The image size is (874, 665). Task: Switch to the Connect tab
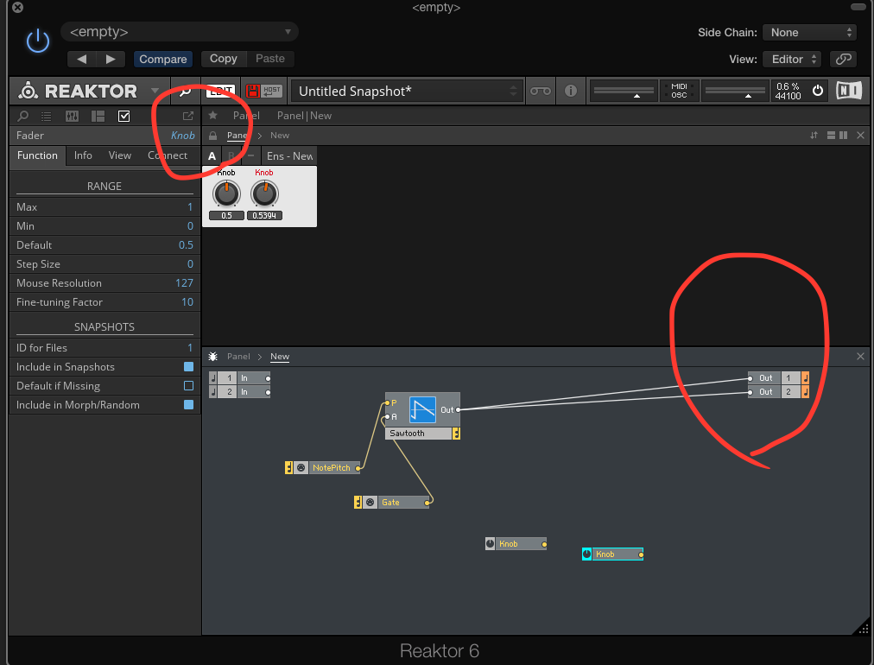click(168, 155)
